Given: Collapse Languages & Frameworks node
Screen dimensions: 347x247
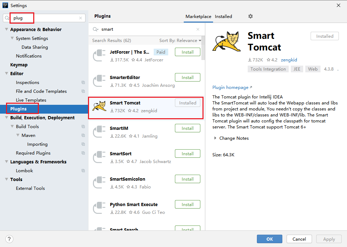Looking at the screenshot, I should coord(7,162).
